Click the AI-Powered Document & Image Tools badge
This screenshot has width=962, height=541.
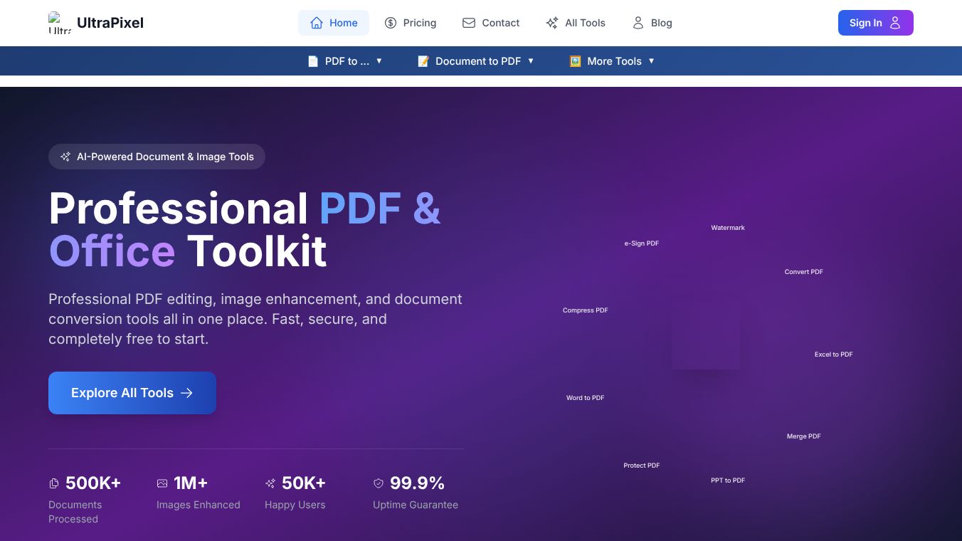click(157, 157)
